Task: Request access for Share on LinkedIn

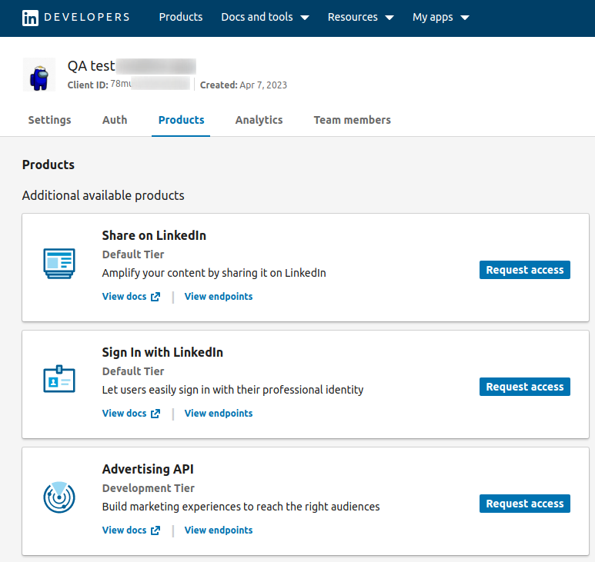Action: [525, 270]
